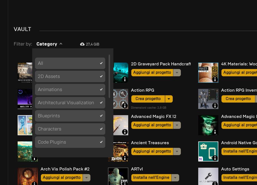
Task: Open info for Arch Vis Polish Pack #2
Action: pyautogui.click(x=34, y=184)
